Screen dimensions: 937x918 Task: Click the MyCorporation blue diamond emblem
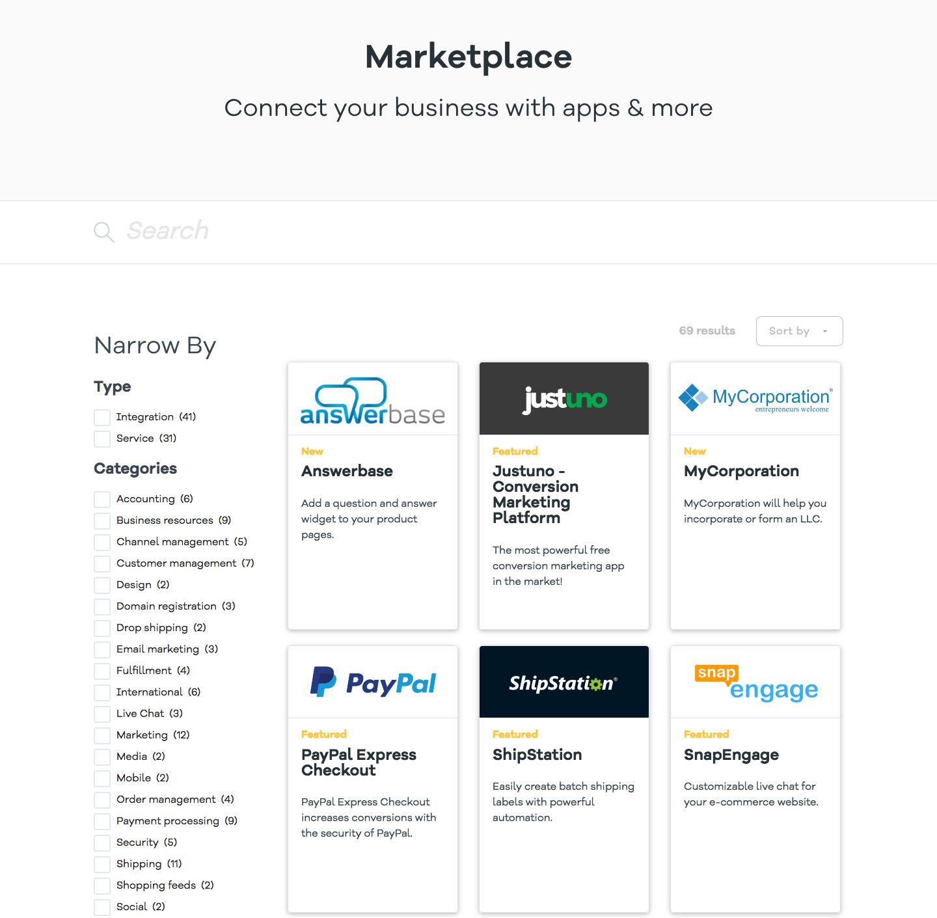(694, 396)
